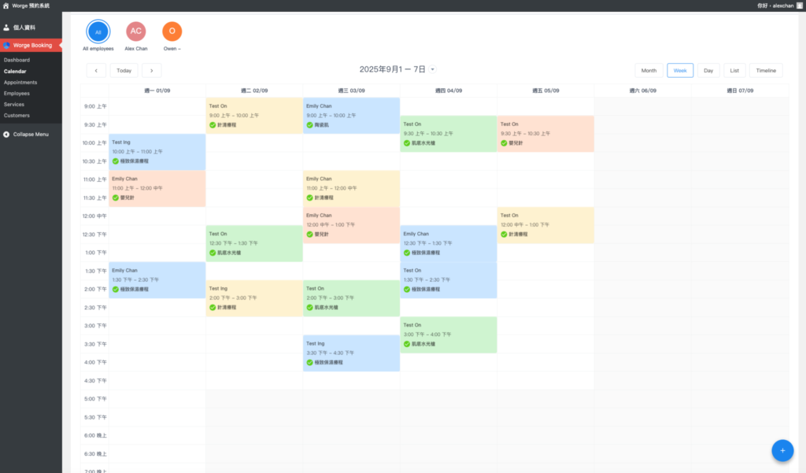Click the Worge Booking logo icon in sidebar
Viewport: 806px width, 473px height.
6,46
